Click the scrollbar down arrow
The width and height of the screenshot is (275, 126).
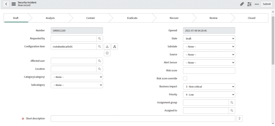click(273, 124)
